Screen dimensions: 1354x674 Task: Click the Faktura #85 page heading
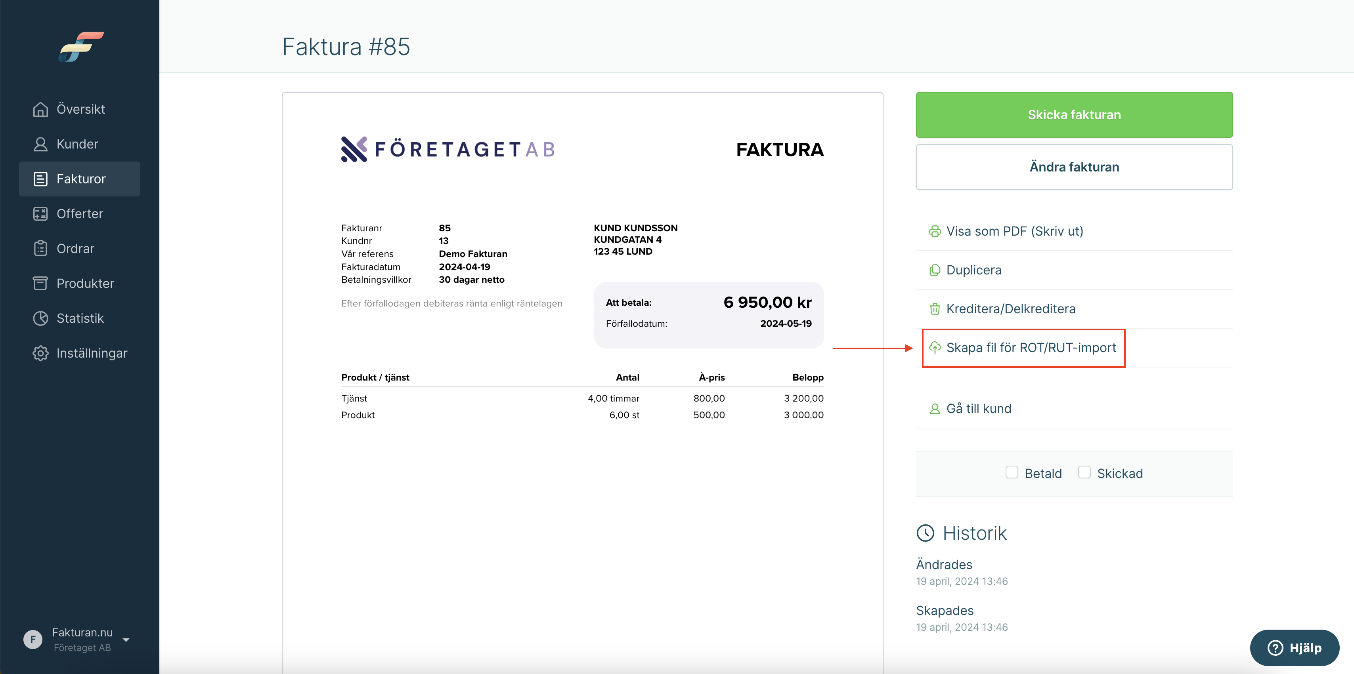pyautogui.click(x=346, y=47)
